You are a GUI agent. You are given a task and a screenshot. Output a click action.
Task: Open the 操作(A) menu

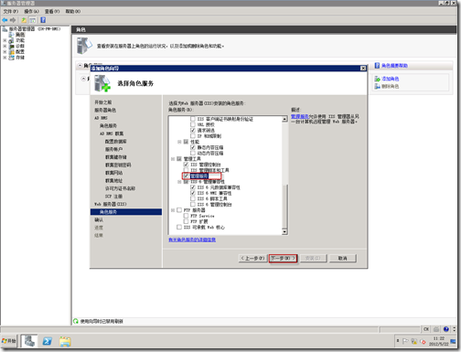click(31, 11)
